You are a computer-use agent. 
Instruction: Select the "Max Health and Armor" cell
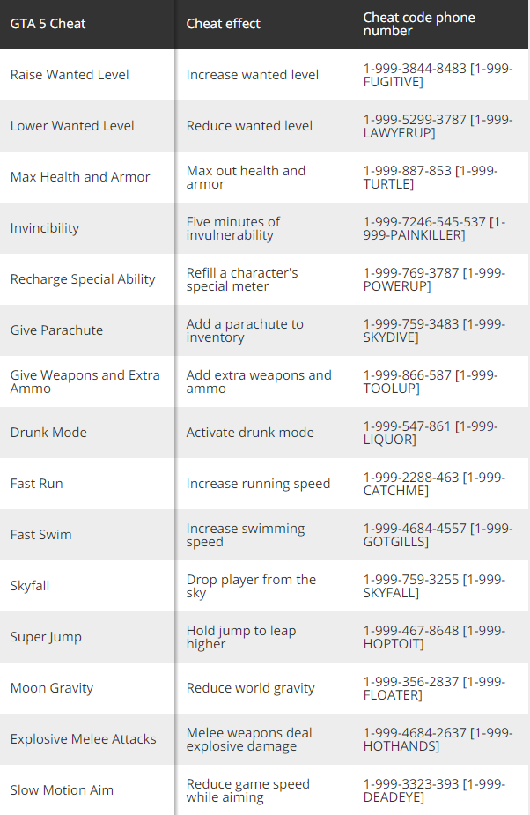tap(80, 177)
